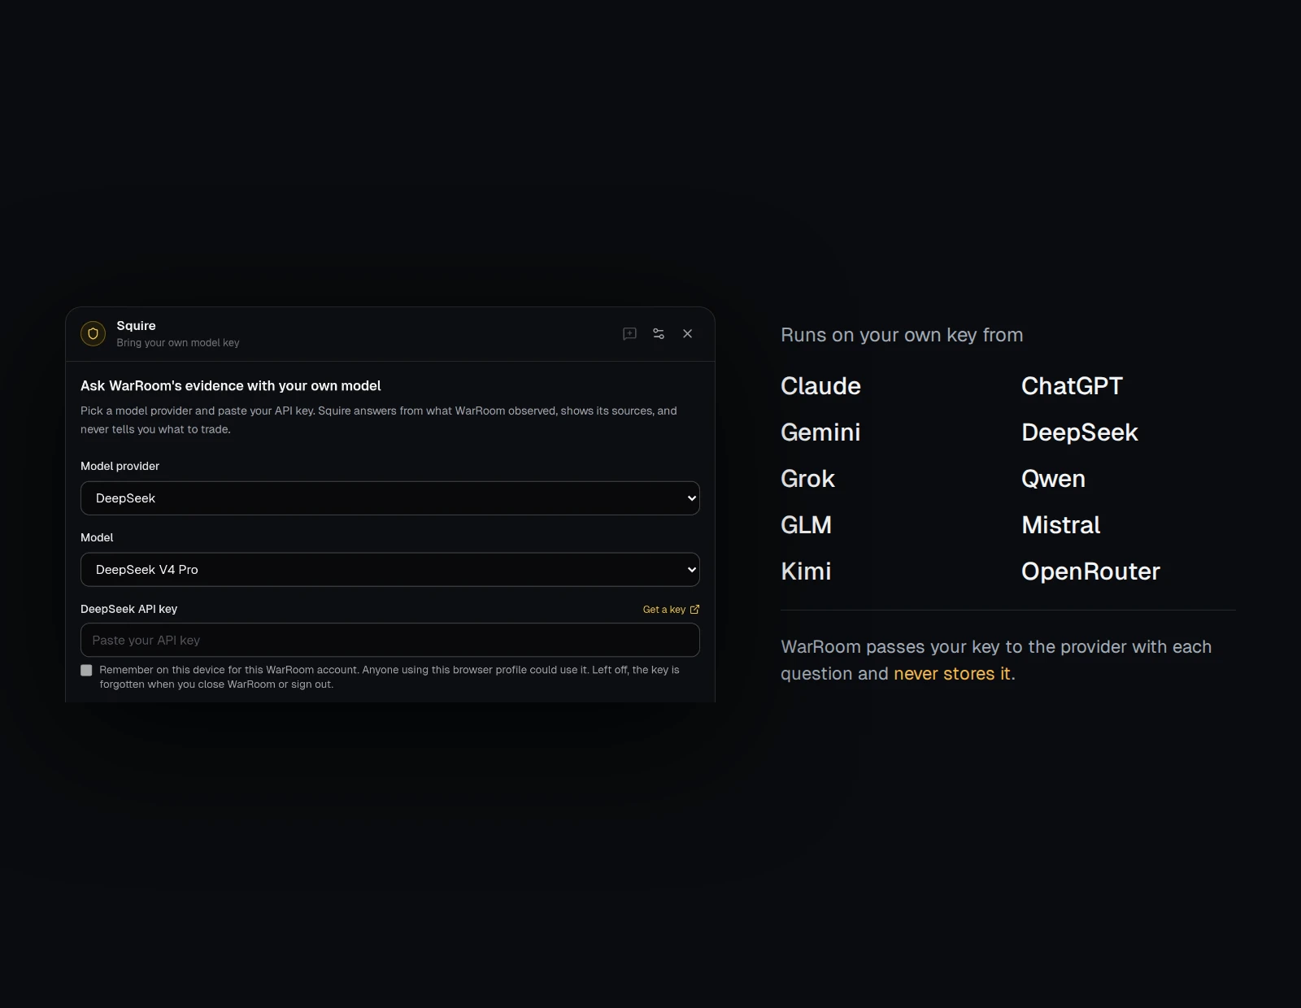Click the Qwen provider name
Image resolution: width=1301 pixels, height=1008 pixels.
coord(1053,479)
